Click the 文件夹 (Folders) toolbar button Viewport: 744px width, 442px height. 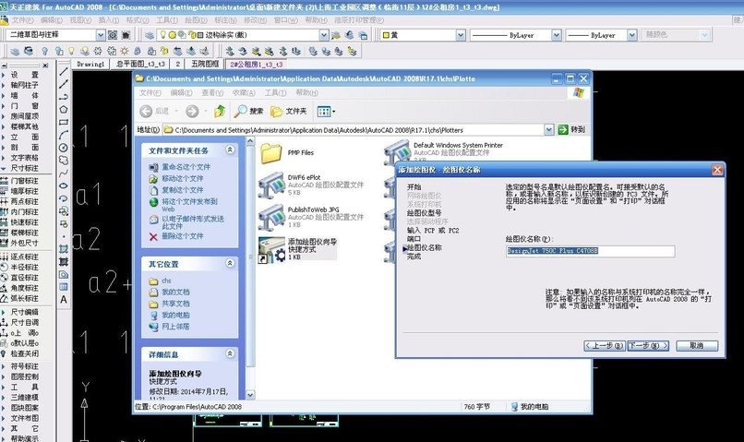coord(287,111)
